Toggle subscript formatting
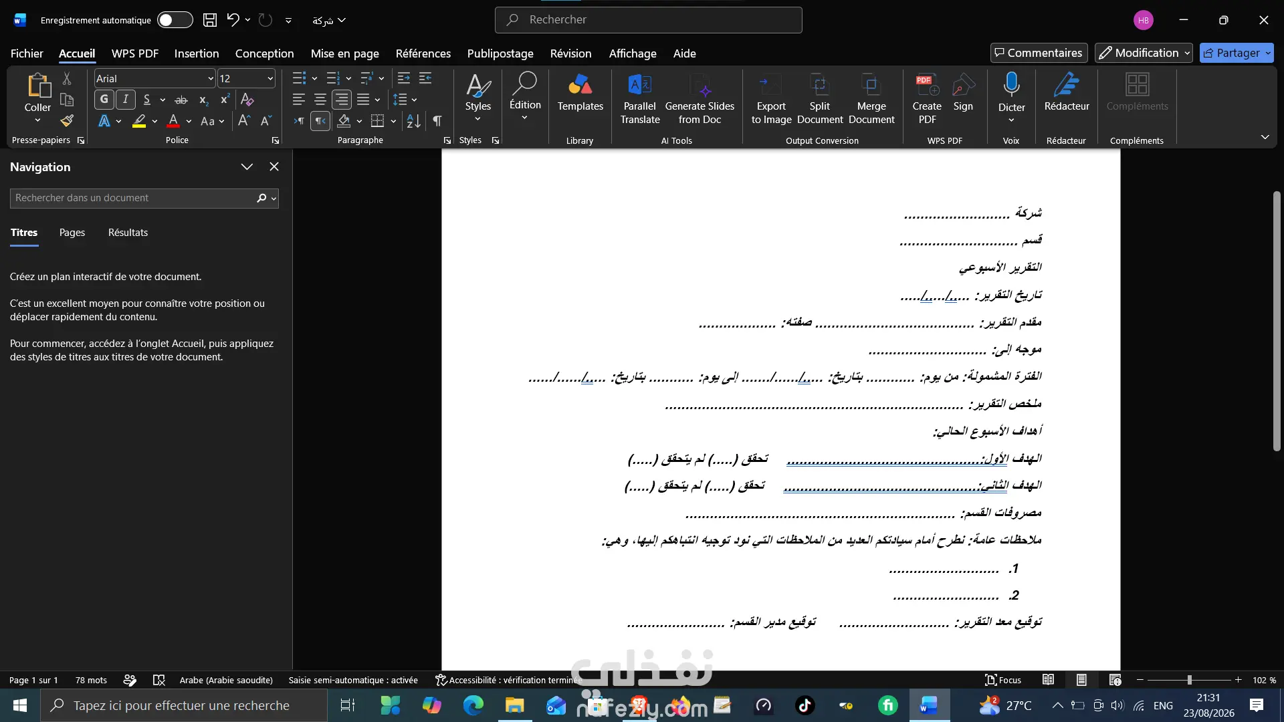 tap(204, 100)
